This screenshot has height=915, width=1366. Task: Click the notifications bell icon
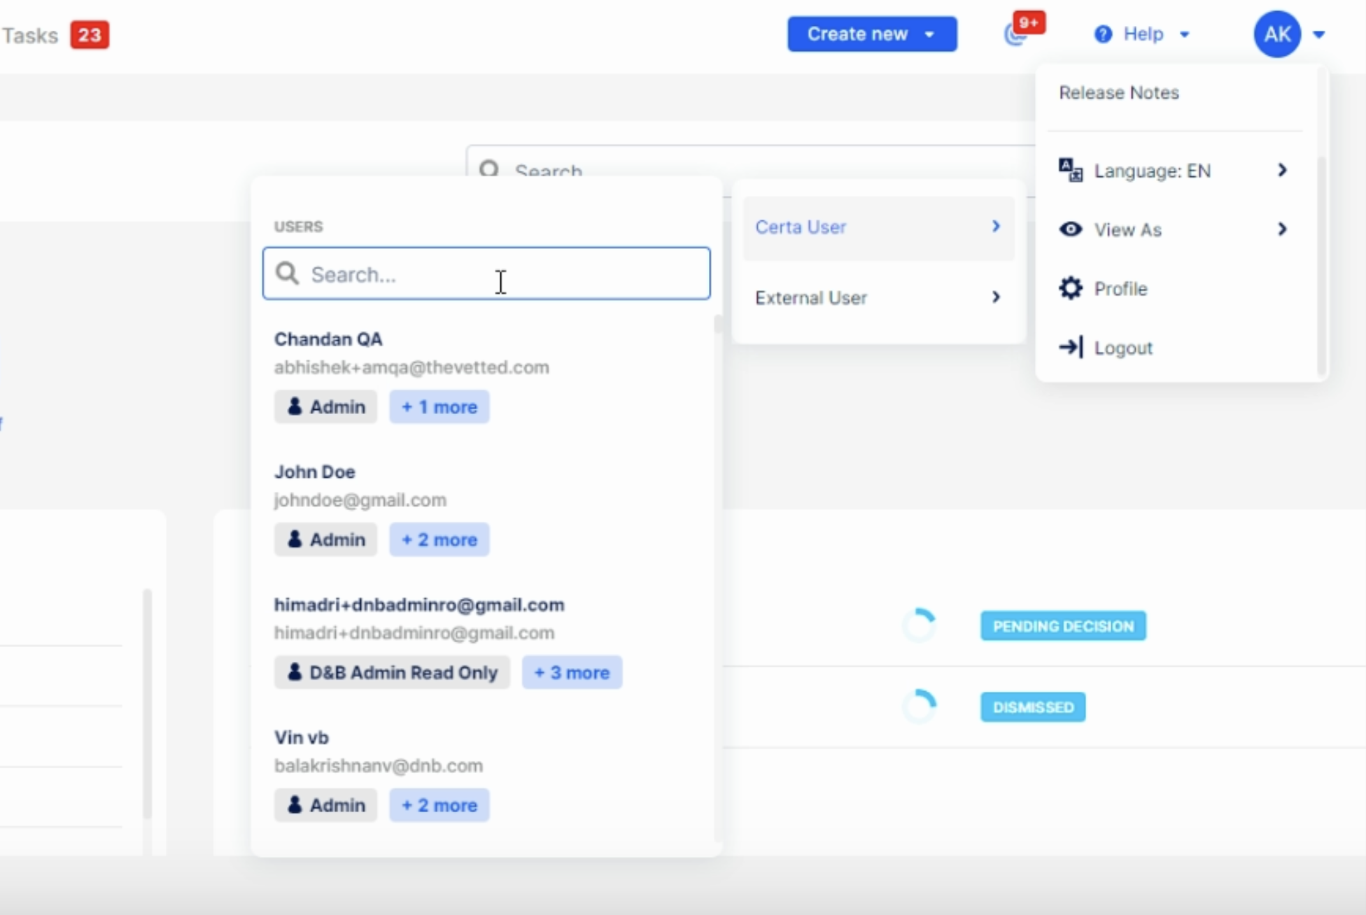[x=1015, y=34]
